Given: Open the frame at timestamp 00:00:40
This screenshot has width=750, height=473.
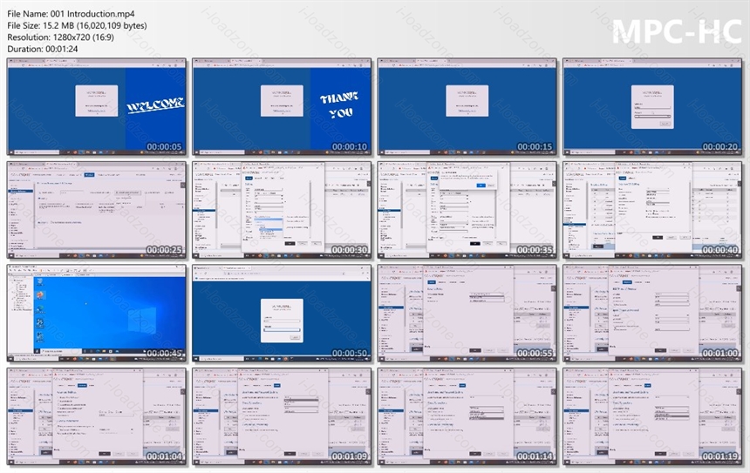Looking at the screenshot, I should 653,210.
